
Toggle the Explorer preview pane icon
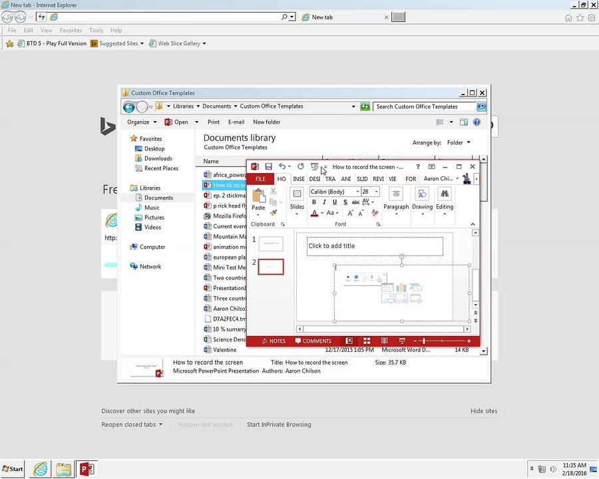point(464,122)
